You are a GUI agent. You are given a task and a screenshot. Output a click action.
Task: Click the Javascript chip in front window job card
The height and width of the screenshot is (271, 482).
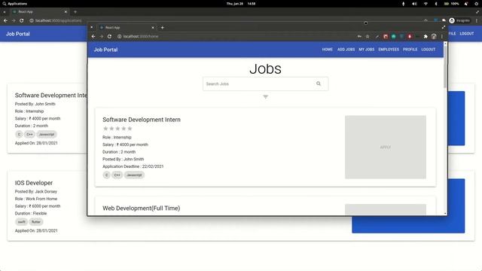pos(134,175)
